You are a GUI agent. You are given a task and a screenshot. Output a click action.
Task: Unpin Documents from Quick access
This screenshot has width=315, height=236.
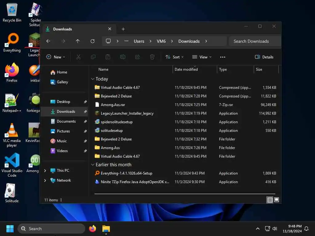point(85,121)
